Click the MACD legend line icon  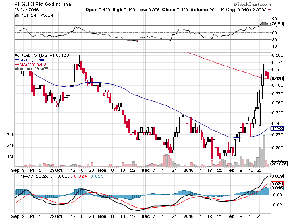17,177
